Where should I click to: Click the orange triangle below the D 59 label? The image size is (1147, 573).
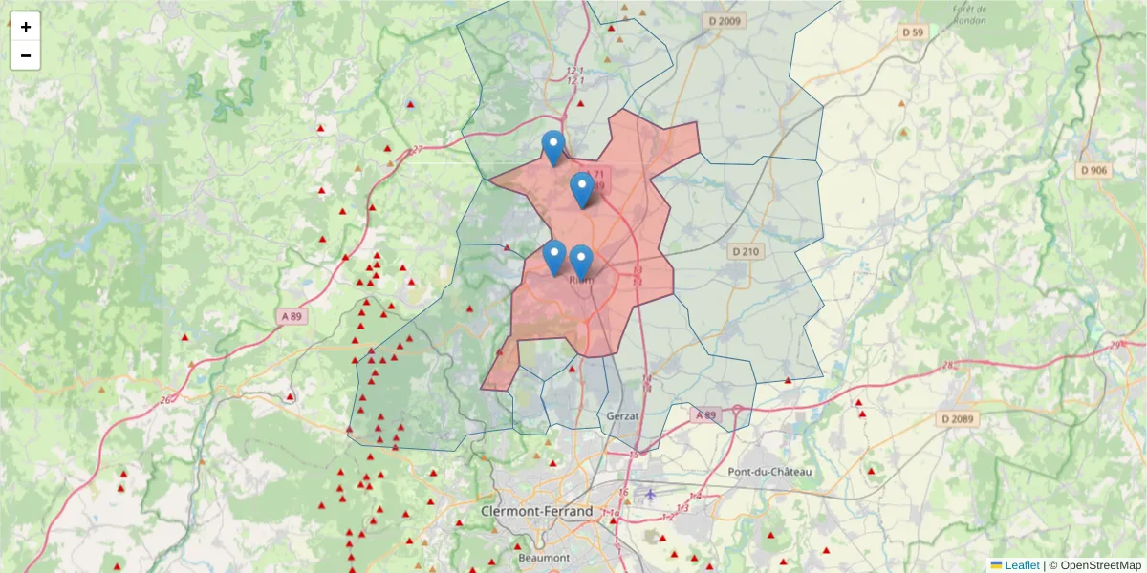coord(901,103)
